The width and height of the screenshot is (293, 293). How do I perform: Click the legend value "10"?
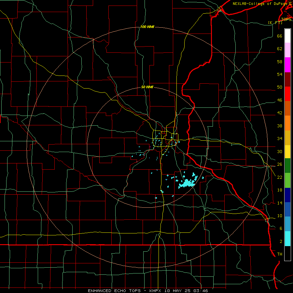[280, 216]
